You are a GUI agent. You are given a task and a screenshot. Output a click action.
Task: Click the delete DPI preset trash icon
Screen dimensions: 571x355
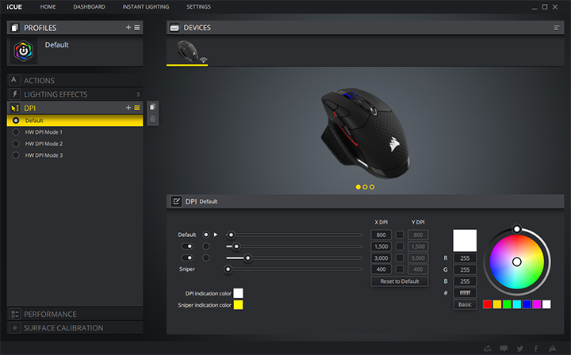click(x=152, y=120)
